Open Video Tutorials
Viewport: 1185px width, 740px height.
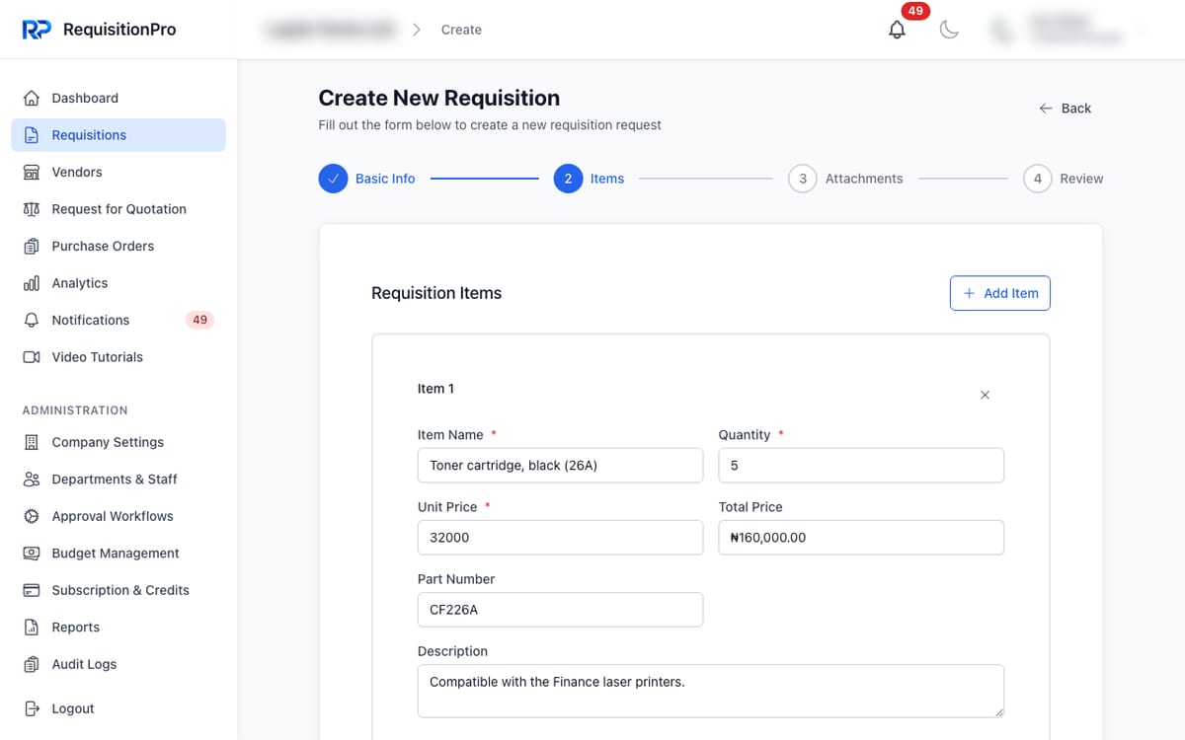point(118,357)
